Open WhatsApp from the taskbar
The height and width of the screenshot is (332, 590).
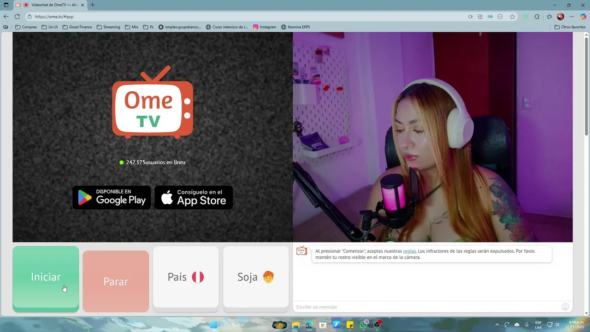coord(364,325)
